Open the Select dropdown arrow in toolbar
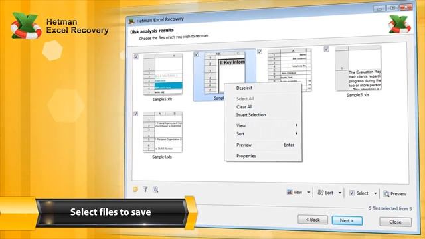Screen dimensions: 425x239 [375, 193]
